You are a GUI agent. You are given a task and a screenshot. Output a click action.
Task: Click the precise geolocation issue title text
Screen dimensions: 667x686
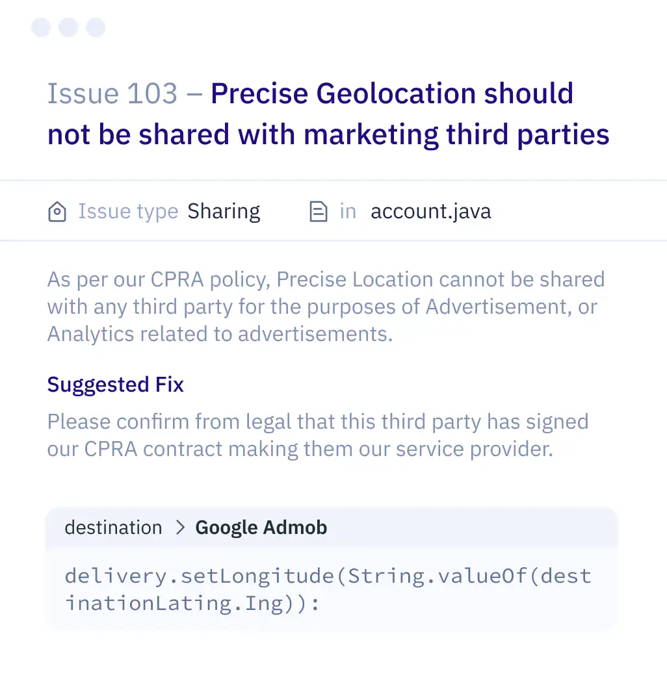click(390, 114)
